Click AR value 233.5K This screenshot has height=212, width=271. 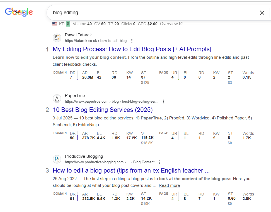coord(88,199)
